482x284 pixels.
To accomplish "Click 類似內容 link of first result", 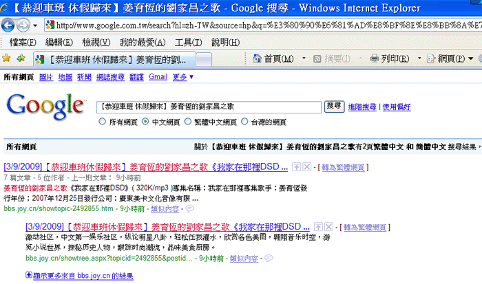I will [x=165, y=209].
